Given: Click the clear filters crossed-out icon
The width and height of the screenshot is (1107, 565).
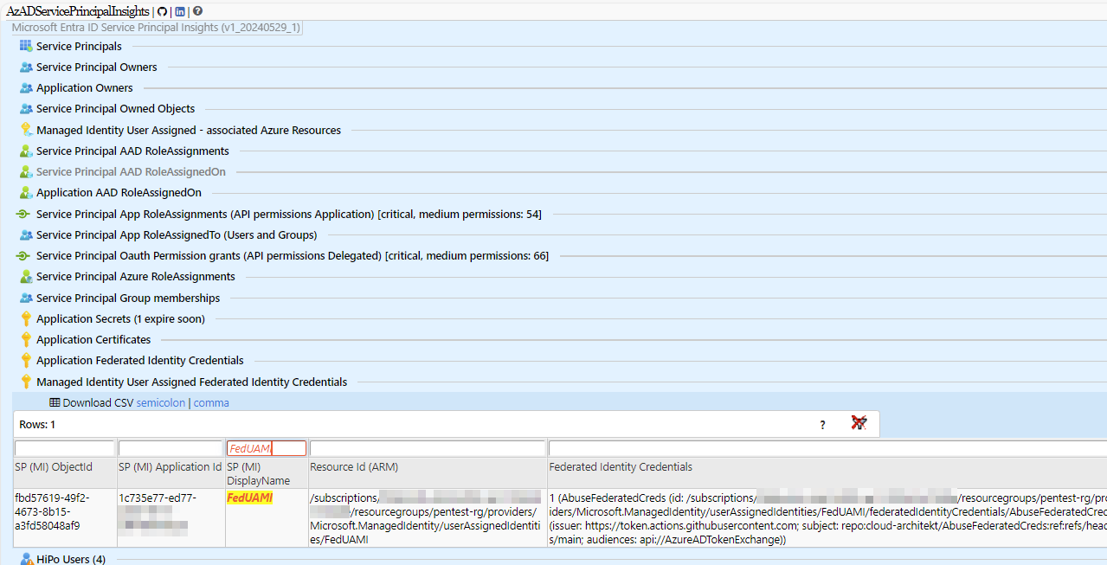Looking at the screenshot, I should 859,423.
